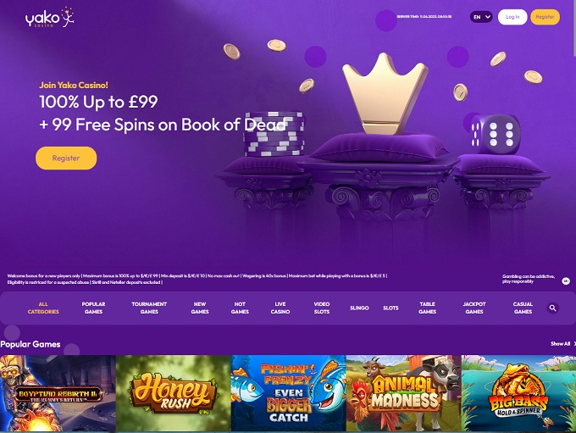The width and height of the screenshot is (576, 433).
Task: Click Show All for Popular Games
Action: (560, 344)
